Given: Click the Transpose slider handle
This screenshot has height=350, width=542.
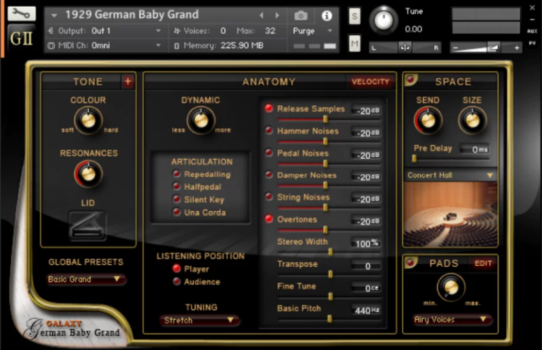Looking at the screenshot, I should tap(331, 274).
